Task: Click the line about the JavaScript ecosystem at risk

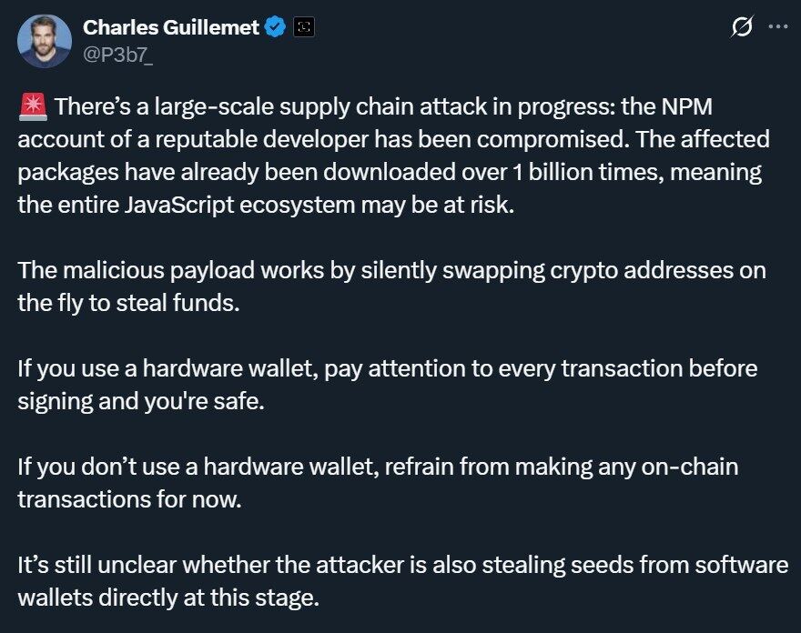Action: point(266,206)
